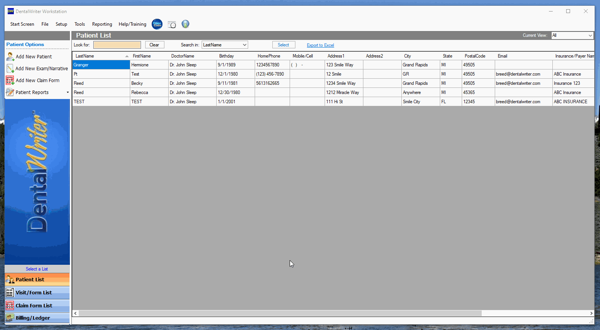This screenshot has height=330, width=600.
Task: Open the File menu
Action: (45, 24)
